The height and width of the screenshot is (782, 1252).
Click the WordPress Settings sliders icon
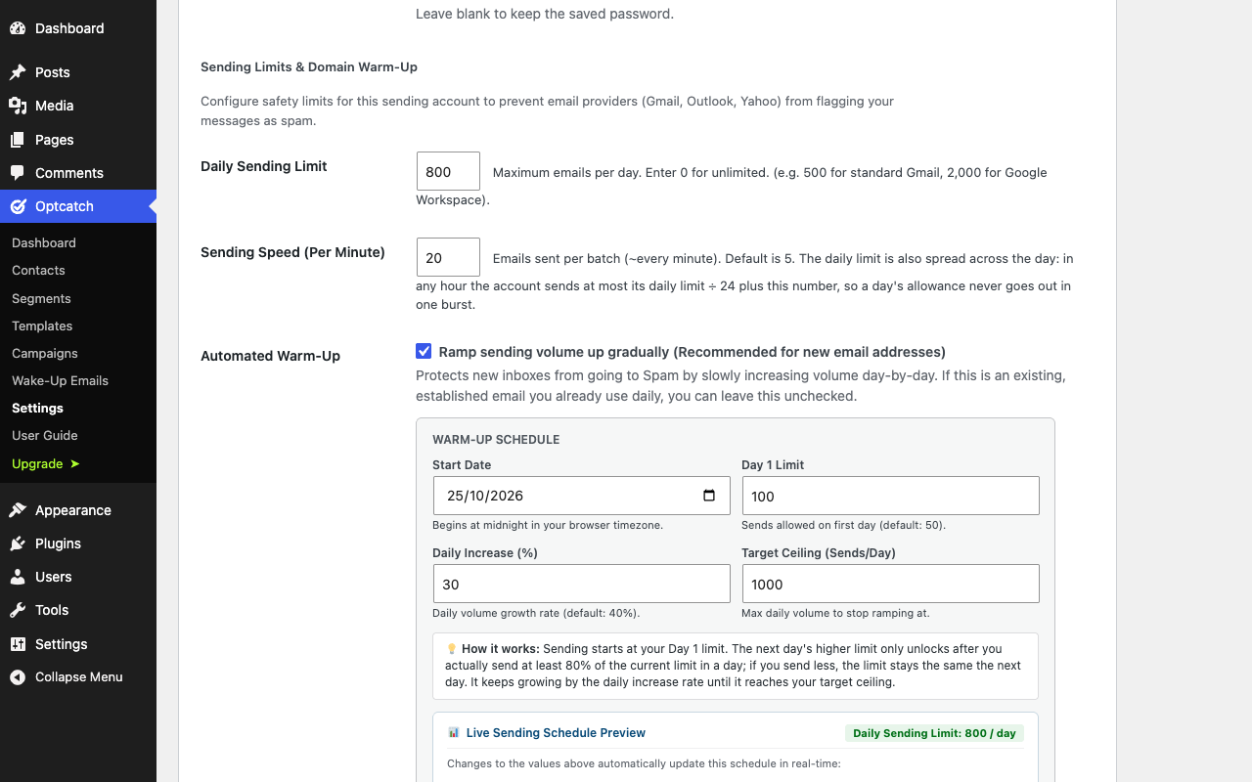[18, 644]
